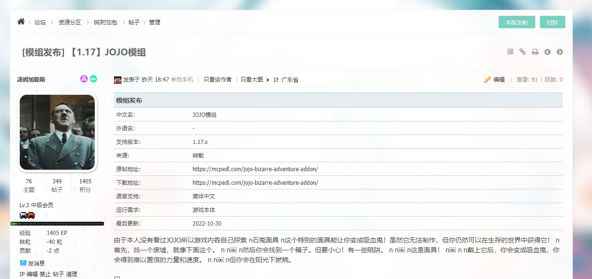Copy thread link with the chain icon
This screenshot has height=279, width=592.
(523, 52)
